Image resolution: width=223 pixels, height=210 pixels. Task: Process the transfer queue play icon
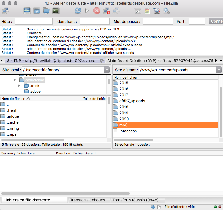pos(87,11)
